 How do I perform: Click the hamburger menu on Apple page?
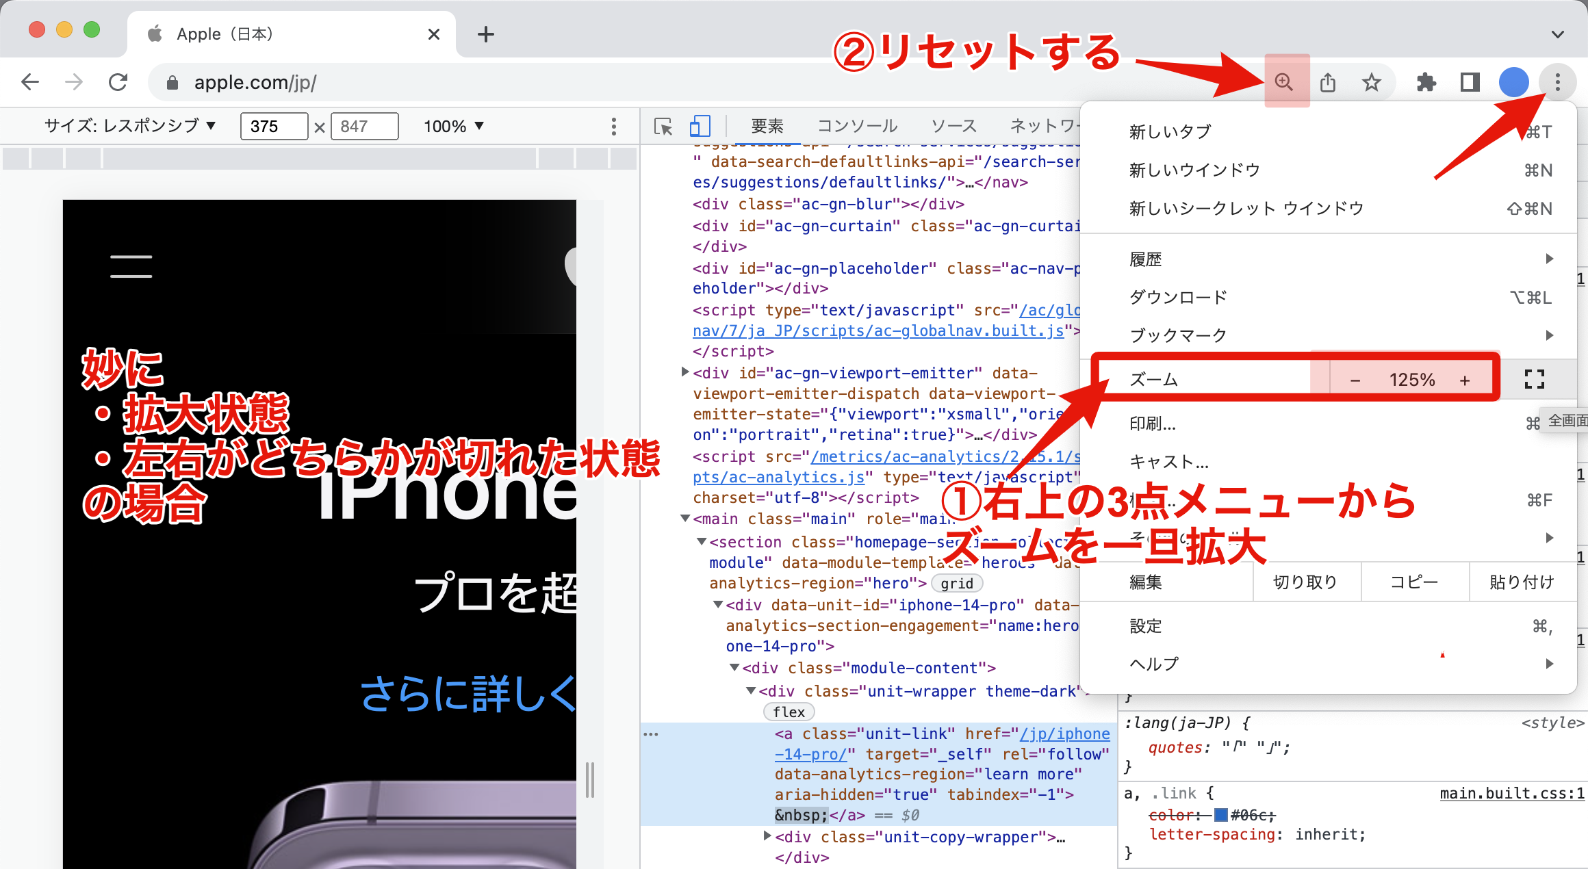click(x=131, y=266)
